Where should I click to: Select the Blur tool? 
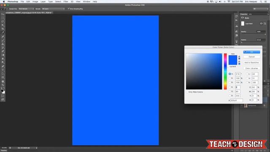[3, 59]
